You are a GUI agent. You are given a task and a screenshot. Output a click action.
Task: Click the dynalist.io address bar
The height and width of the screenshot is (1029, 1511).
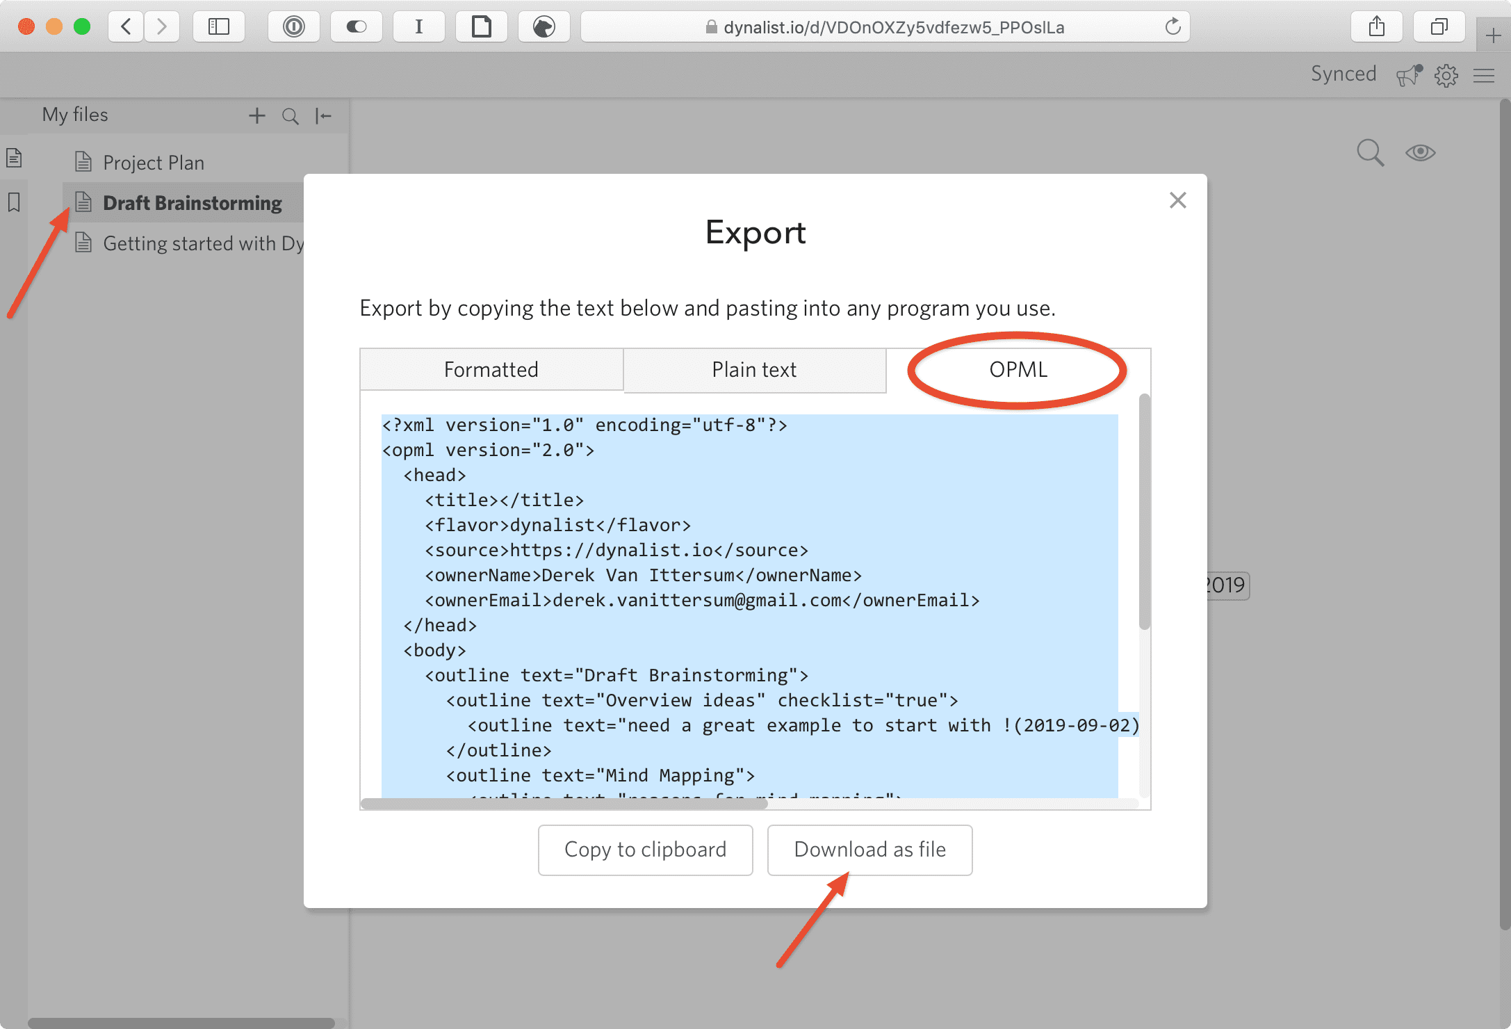(x=885, y=26)
